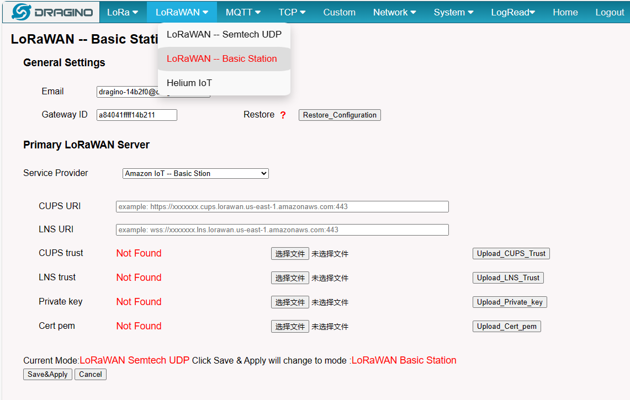Select Helium IoT from the menu
This screenshot has width=630, height=400.
(224, 83)
